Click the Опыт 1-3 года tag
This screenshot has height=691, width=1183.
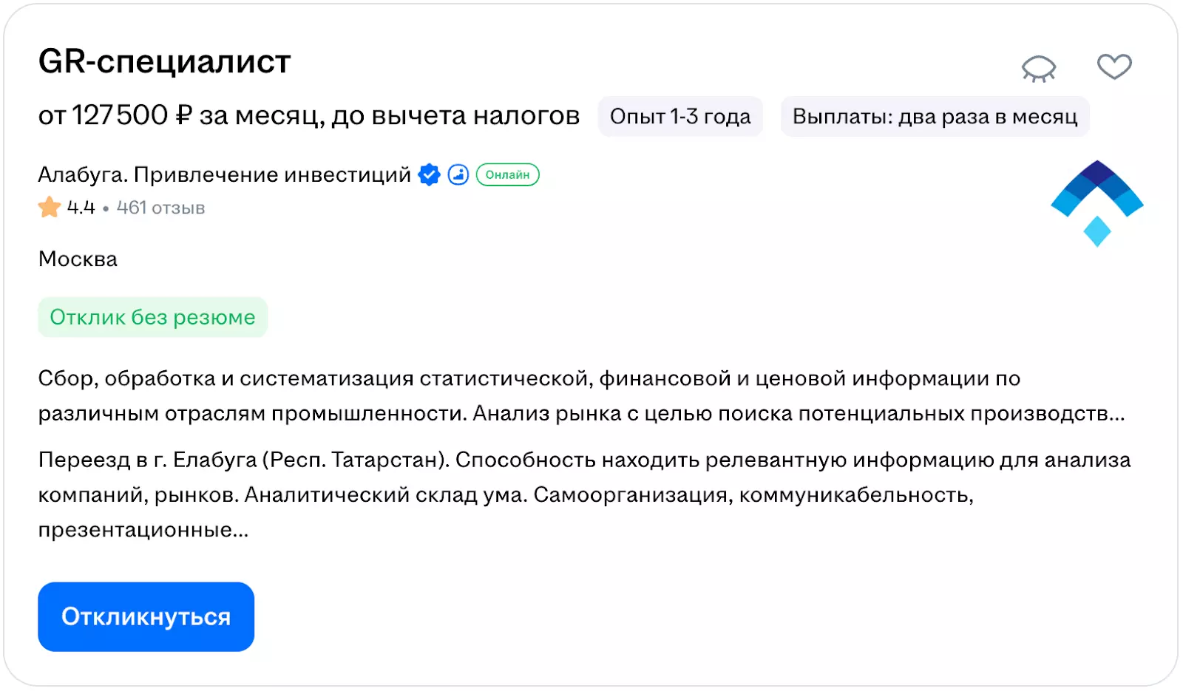pos(679,117)
